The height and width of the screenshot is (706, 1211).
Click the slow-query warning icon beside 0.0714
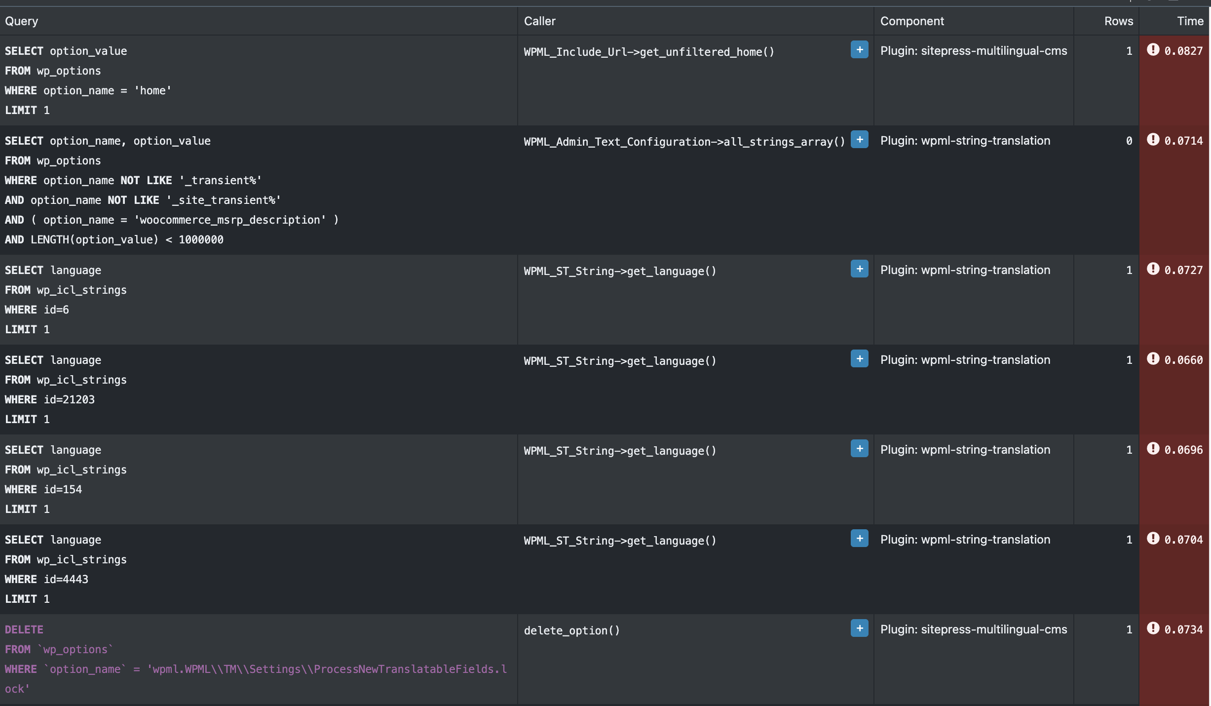[1153, 139]
